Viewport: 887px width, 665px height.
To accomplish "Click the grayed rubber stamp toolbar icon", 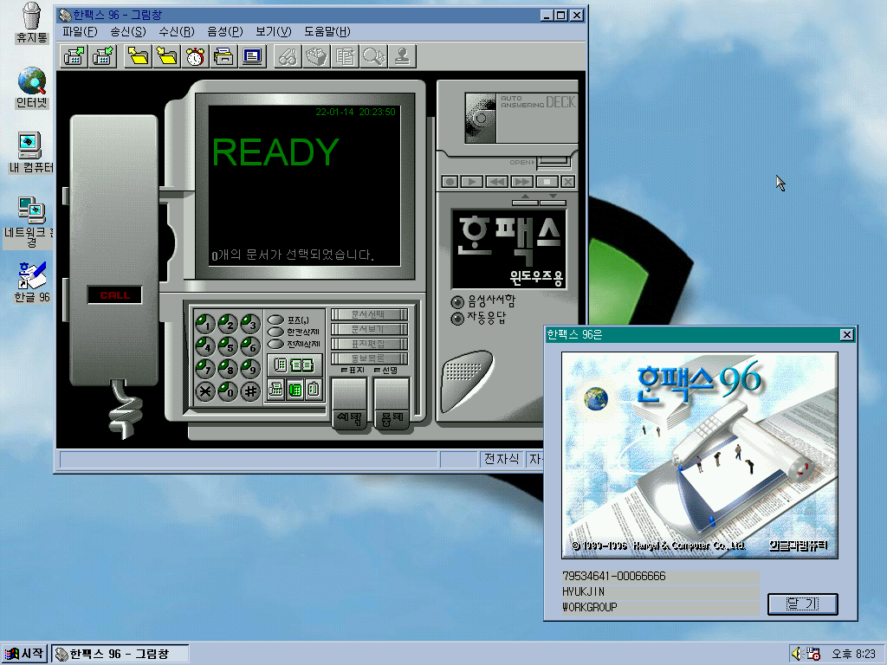I will [x=402, y=56].
